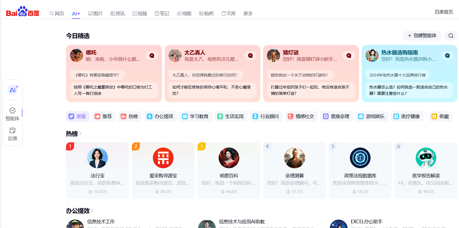
Task: Select the 热榜 hot list category chip
Action: point(130,116)
